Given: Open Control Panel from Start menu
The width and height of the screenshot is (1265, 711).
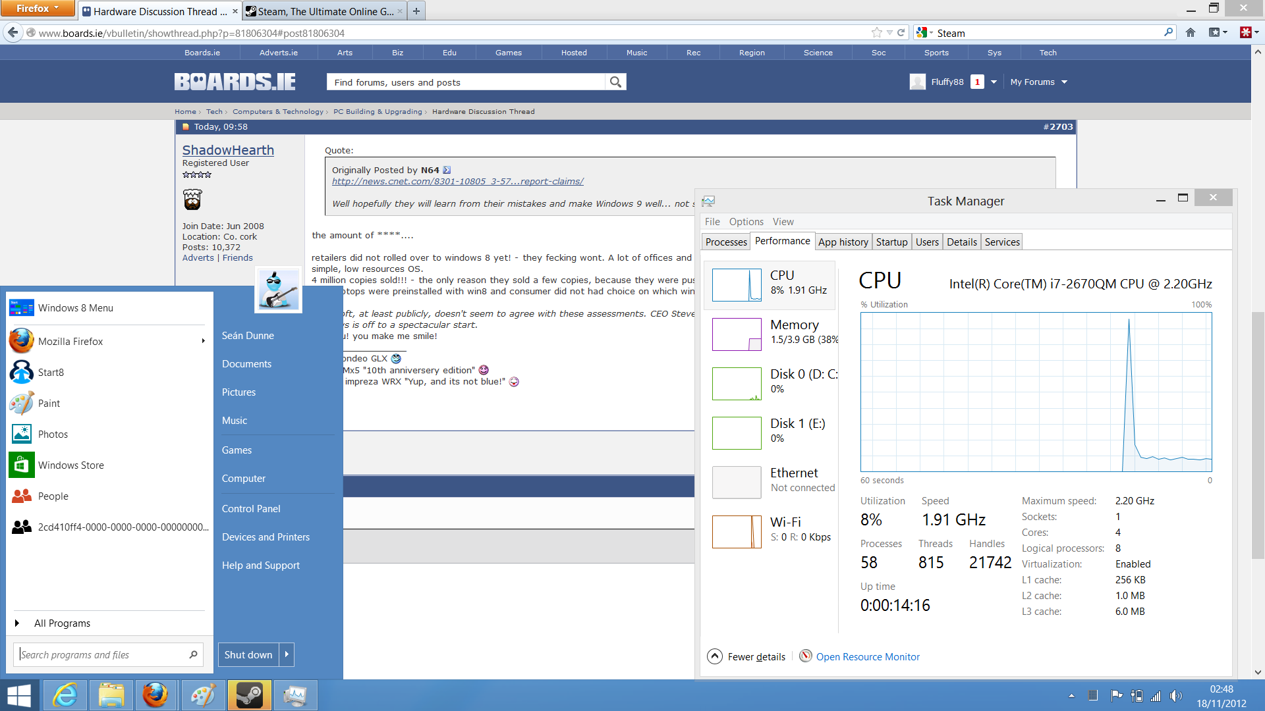Looking at the screenshot, I should tap(251, 508).
